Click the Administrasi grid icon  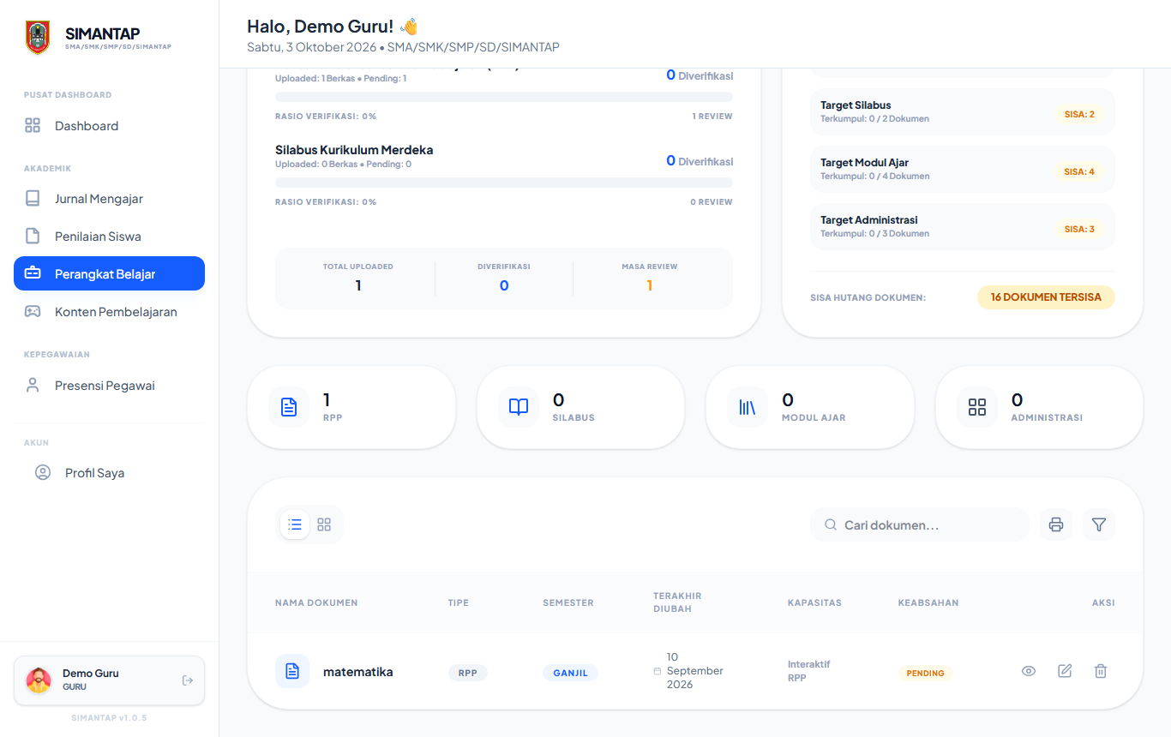point(977,407)
